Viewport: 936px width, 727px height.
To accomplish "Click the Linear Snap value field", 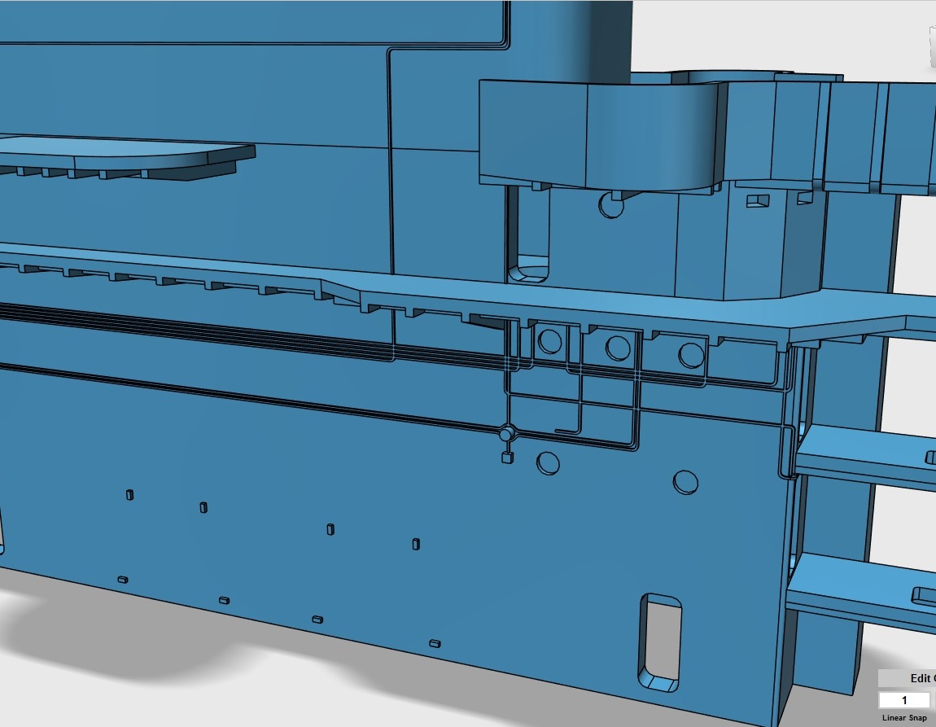I will (903, 700).
